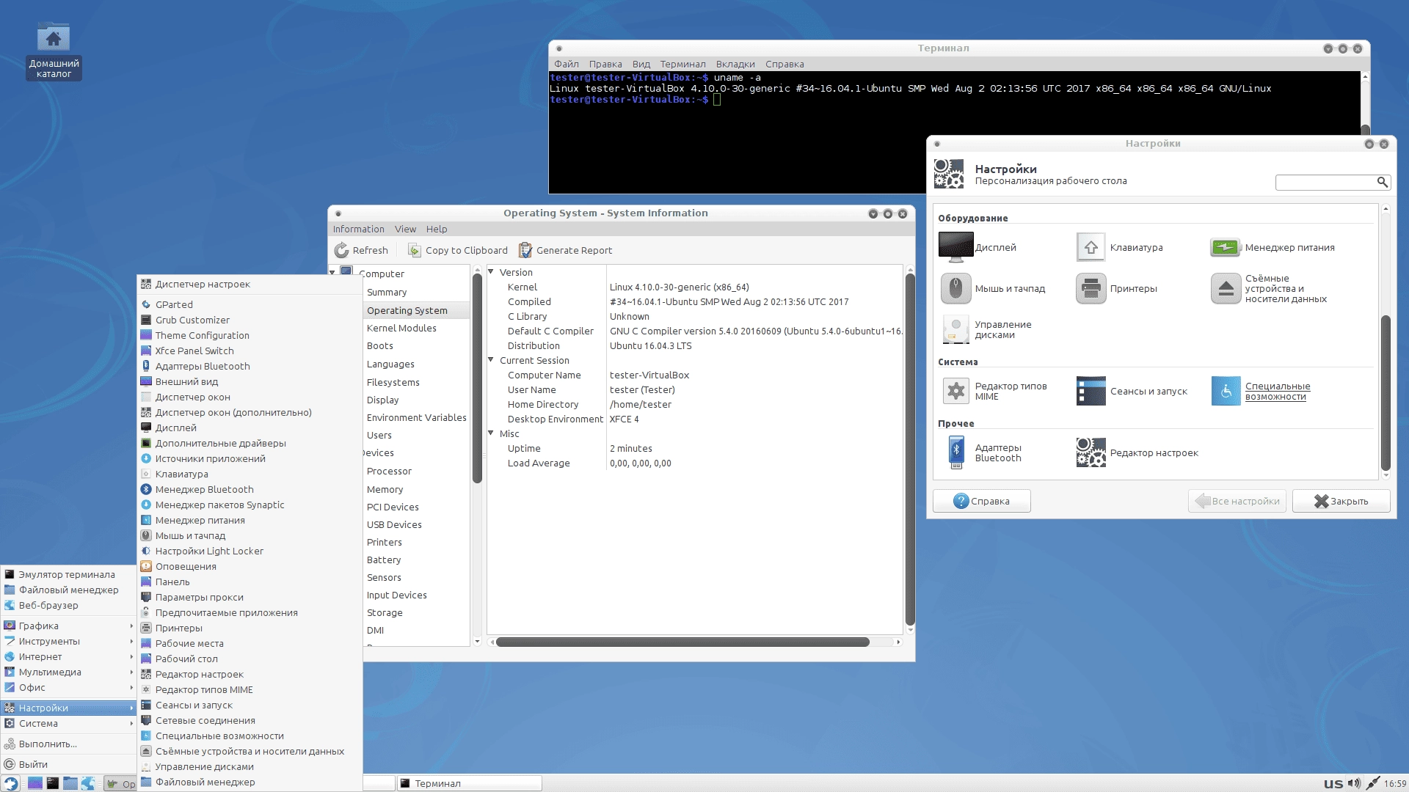Open View menu in System Information

405,229
